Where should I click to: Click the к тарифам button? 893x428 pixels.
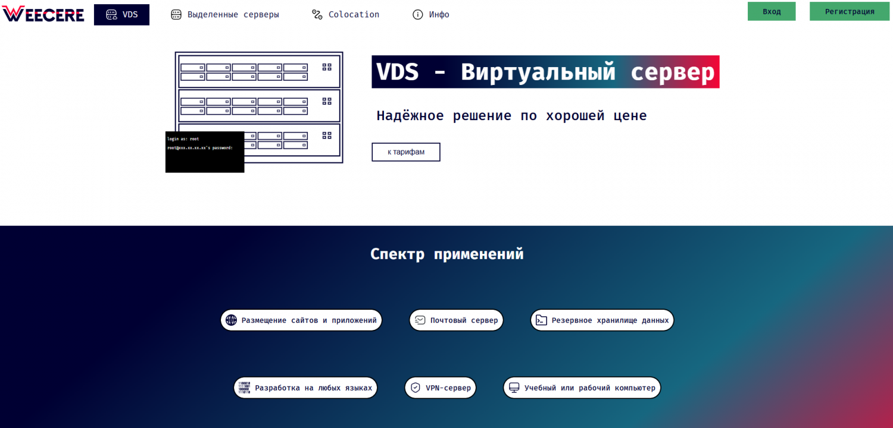tap(406, 152)
